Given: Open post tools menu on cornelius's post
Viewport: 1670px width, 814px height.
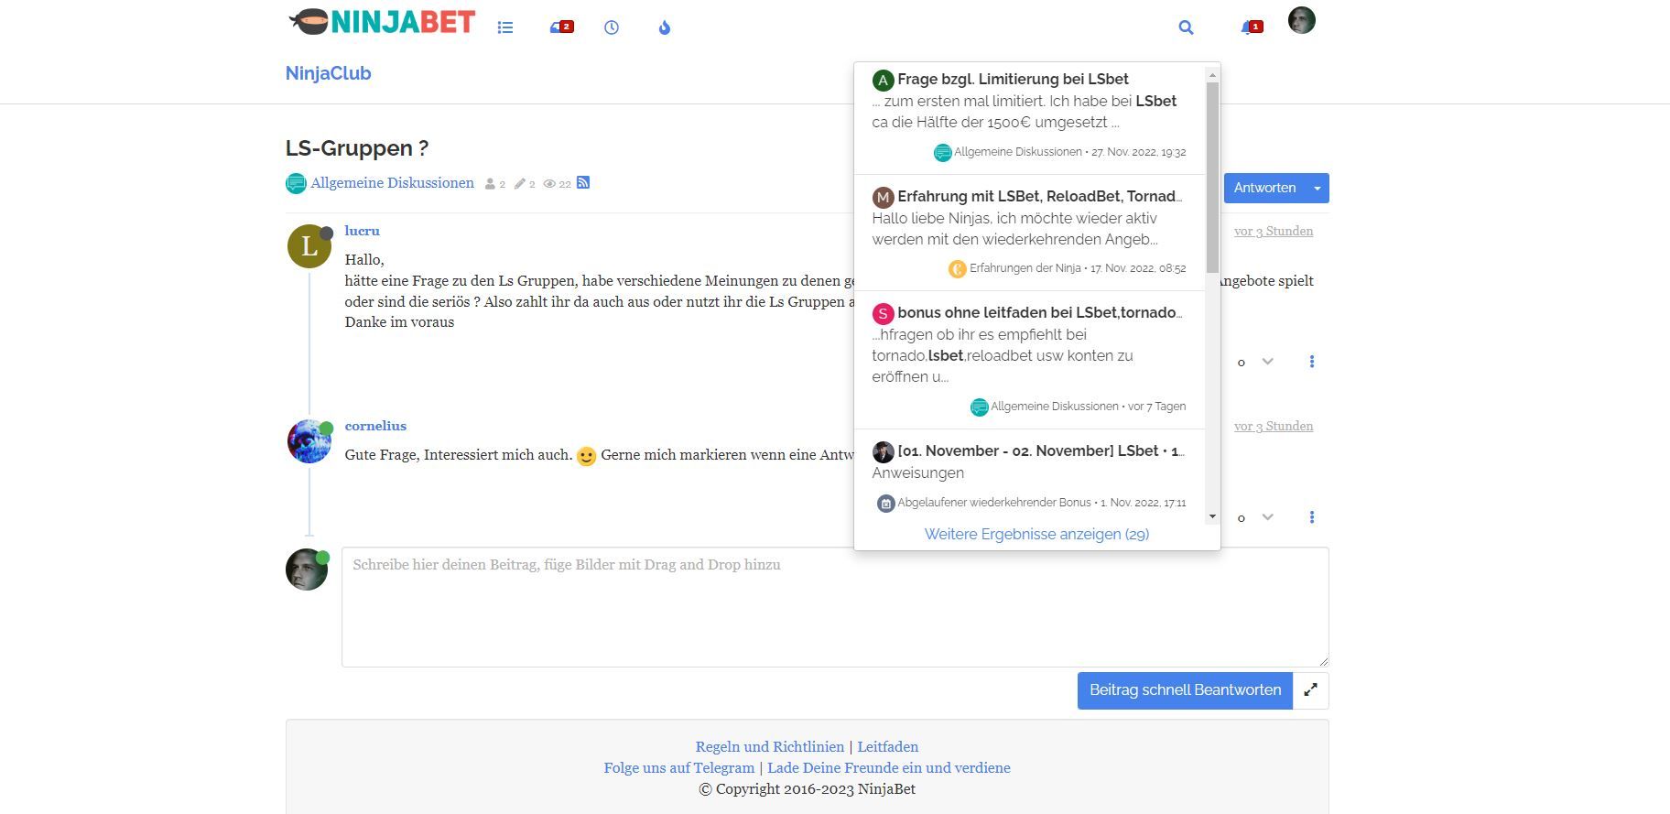Looking at the screenshot, I should coord(1312,517).
